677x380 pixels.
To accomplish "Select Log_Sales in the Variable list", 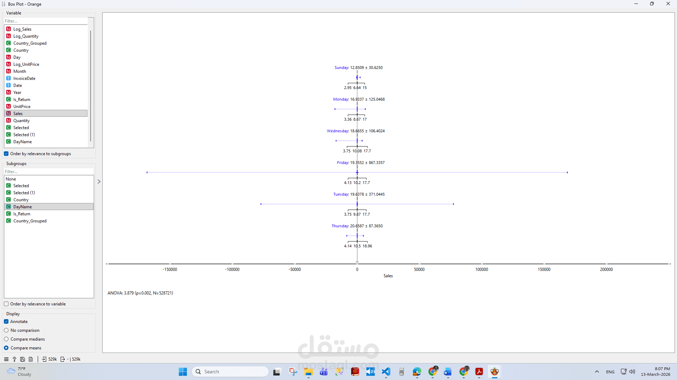I will (x=22, y=29).
